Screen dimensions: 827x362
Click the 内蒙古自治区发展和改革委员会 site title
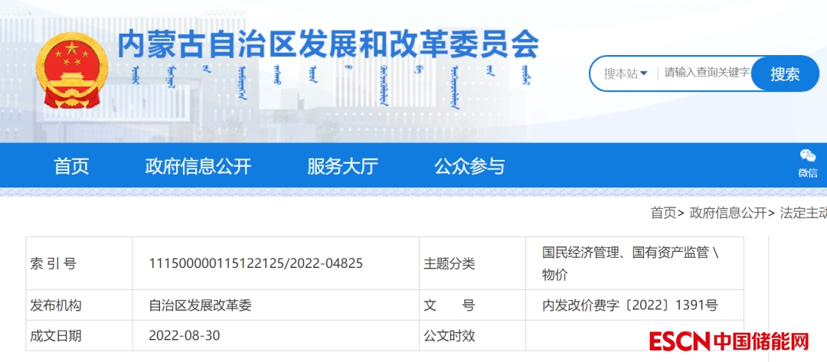329,45
